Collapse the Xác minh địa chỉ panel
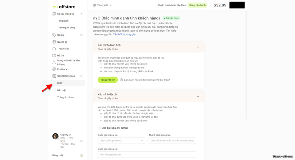 (x=198, y=96)
